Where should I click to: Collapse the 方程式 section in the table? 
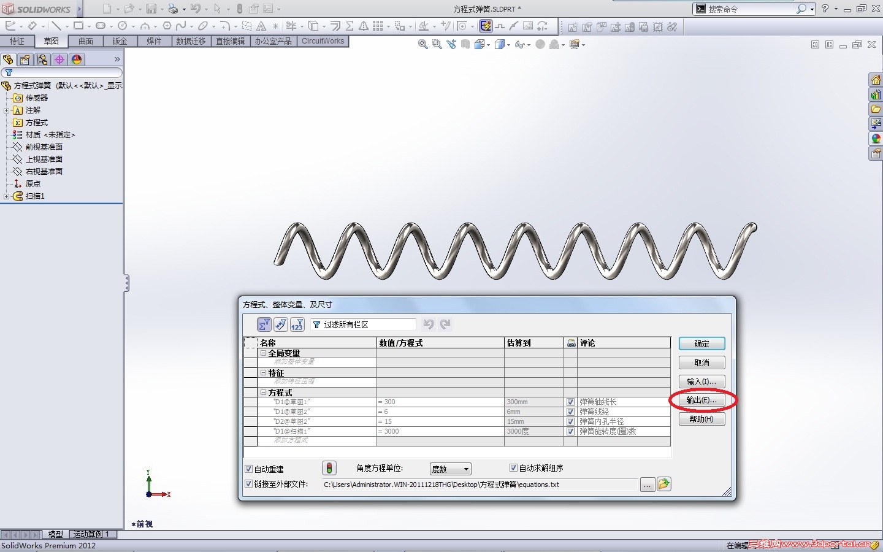(x=264, y=393)
